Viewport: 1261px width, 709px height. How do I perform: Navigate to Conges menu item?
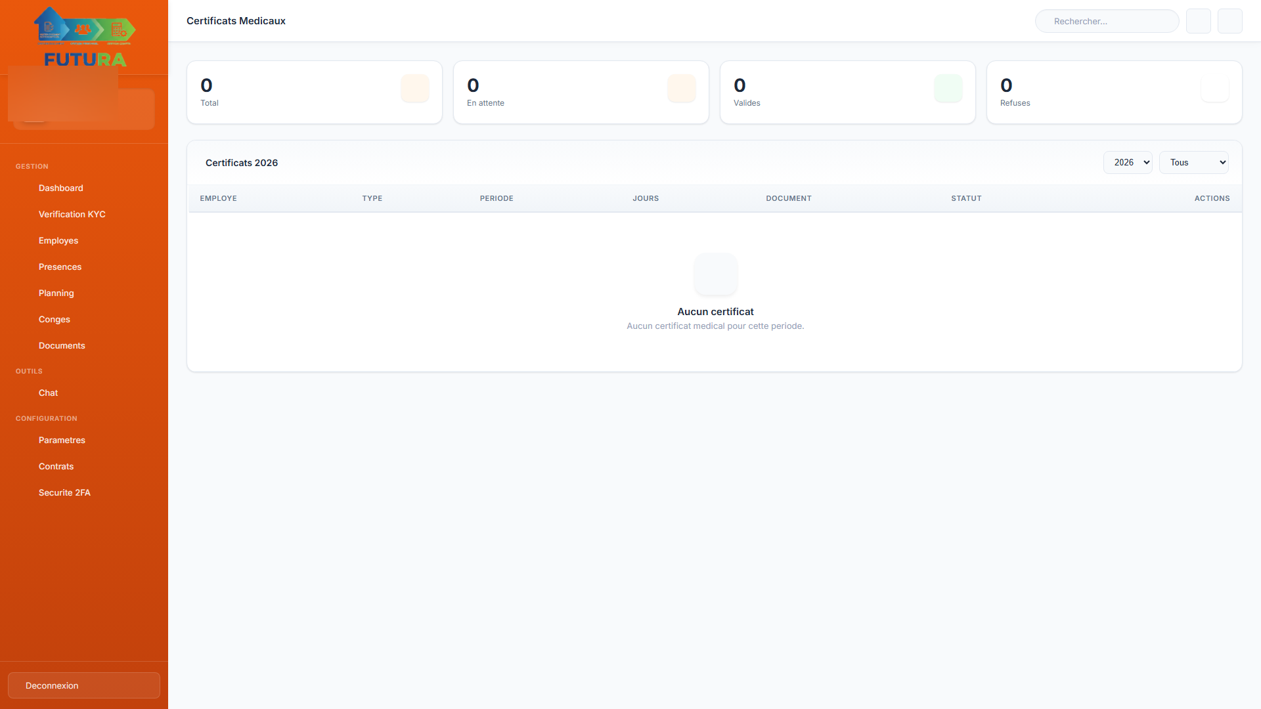click(54, 320)
